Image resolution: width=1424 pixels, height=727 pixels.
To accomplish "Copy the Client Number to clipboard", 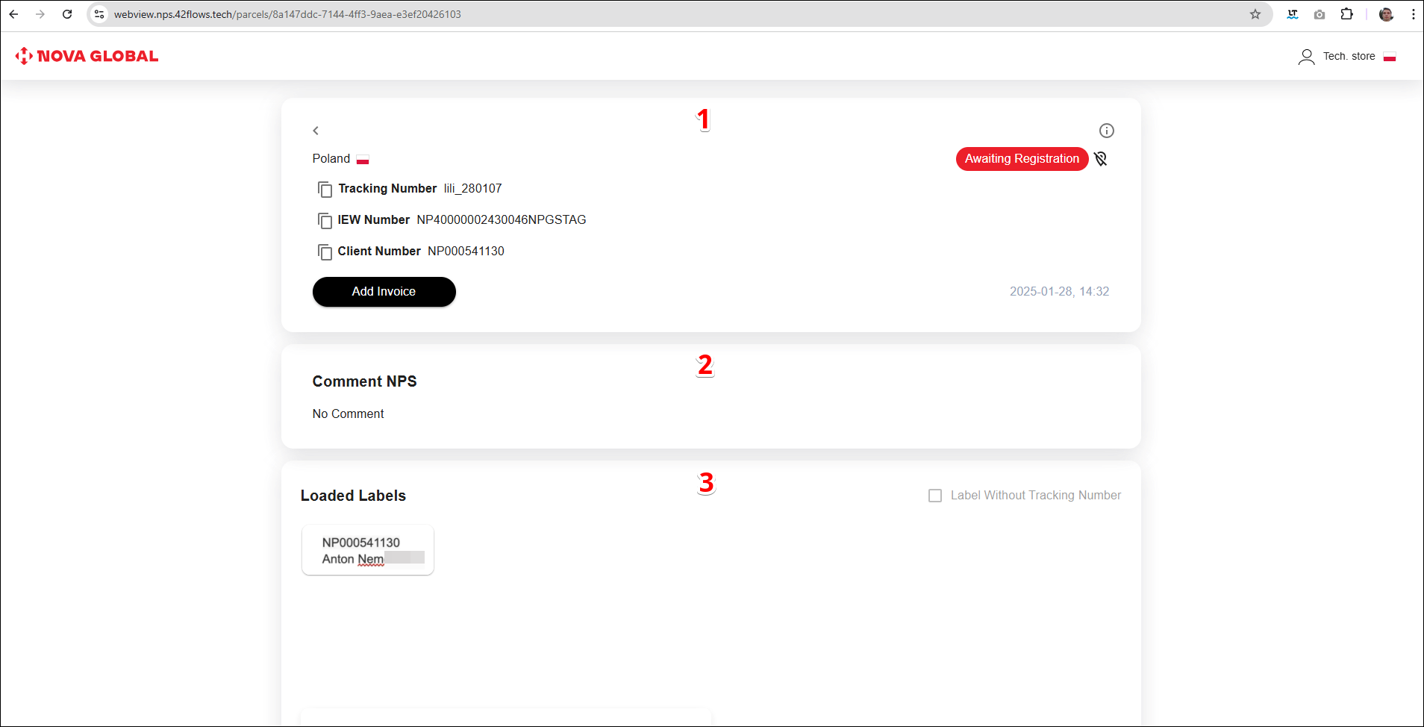I will (x=325, y=252).
